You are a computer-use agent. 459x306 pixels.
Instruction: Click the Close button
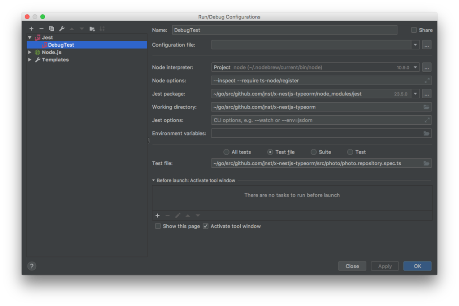[352, 266]
